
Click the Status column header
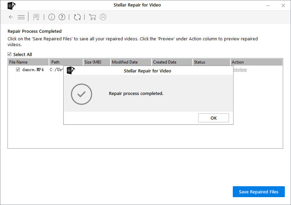coord(211,62)
